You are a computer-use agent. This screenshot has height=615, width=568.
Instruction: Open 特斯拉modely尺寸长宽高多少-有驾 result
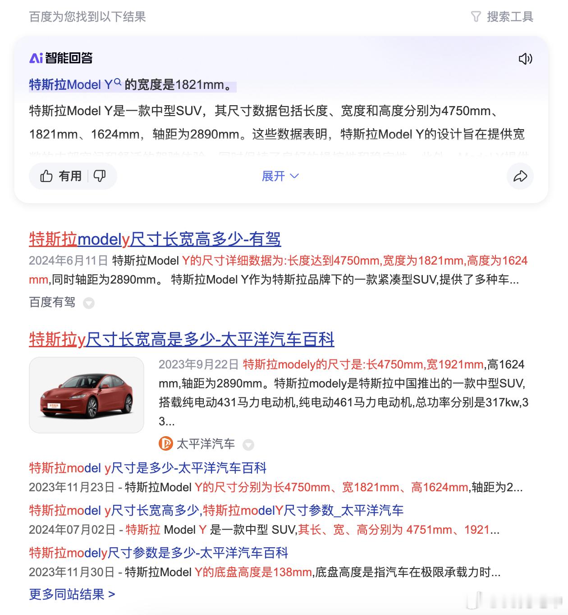pos(155,239)
